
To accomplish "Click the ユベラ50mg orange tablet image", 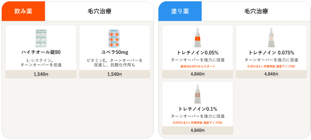I will click(x=115, y=39).
